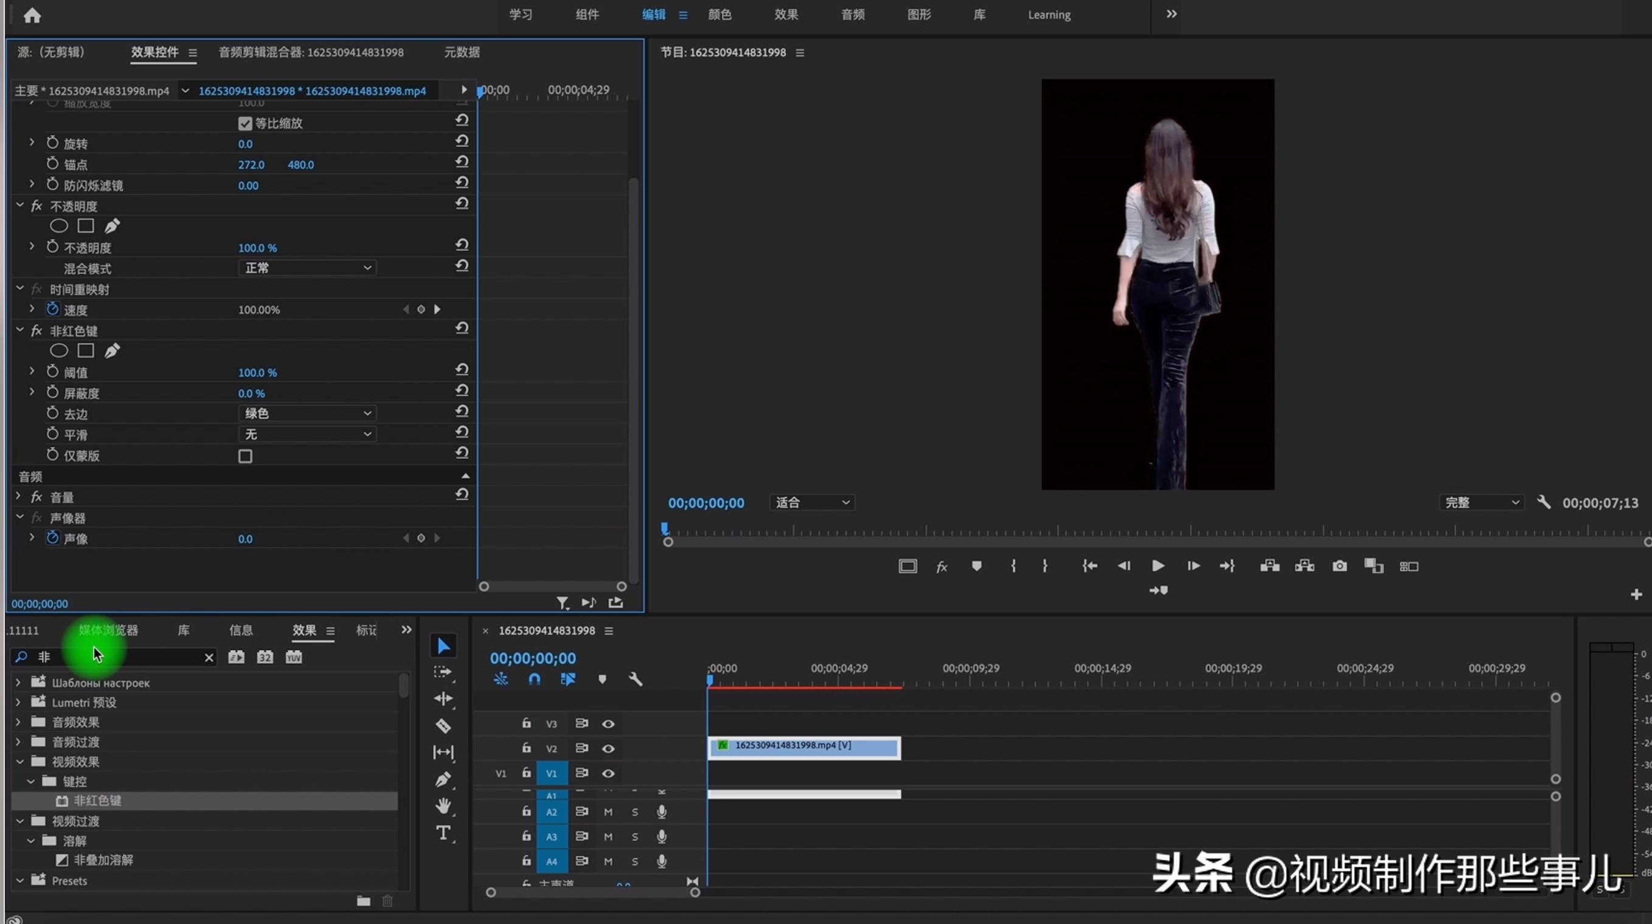This screenshot has height=924, width=1652.
Task: Open the 混合模式 dropdown
Action: pyautogui.click(x=307, y=268)
